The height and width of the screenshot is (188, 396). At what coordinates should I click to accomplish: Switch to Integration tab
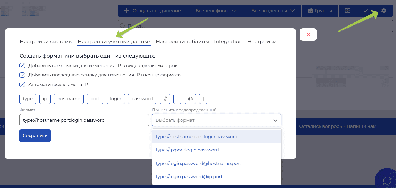pos(228,42)
